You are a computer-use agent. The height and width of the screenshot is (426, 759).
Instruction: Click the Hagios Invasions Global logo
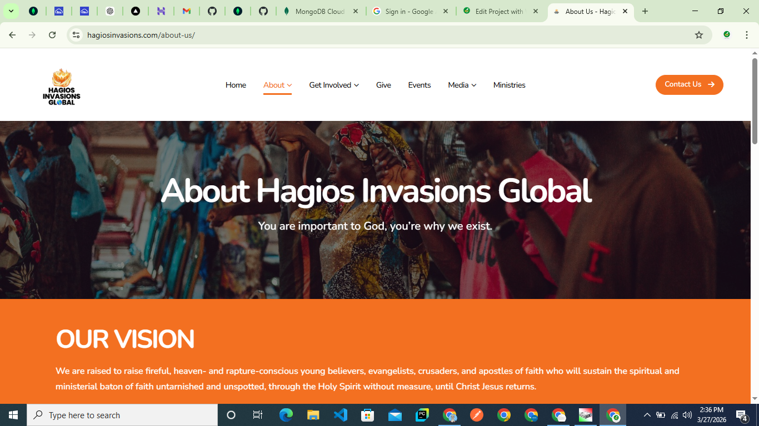62,87
